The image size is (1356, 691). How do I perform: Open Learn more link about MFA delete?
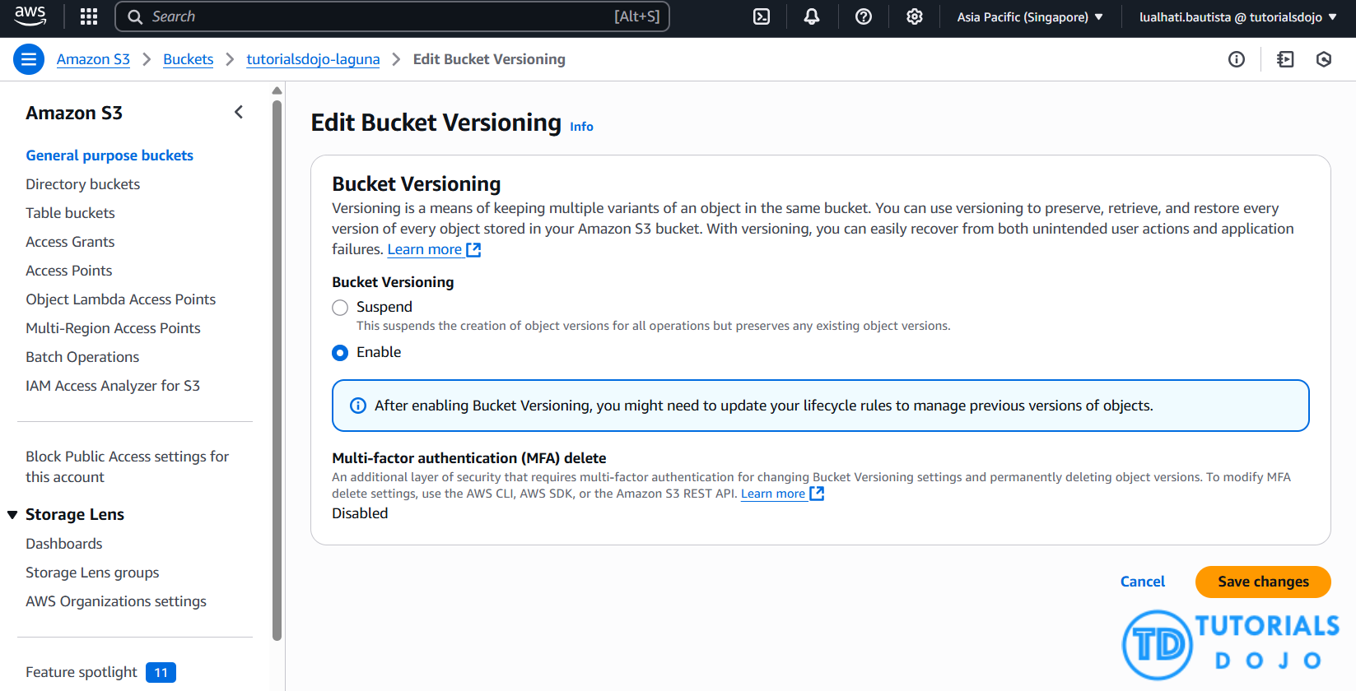773,494
